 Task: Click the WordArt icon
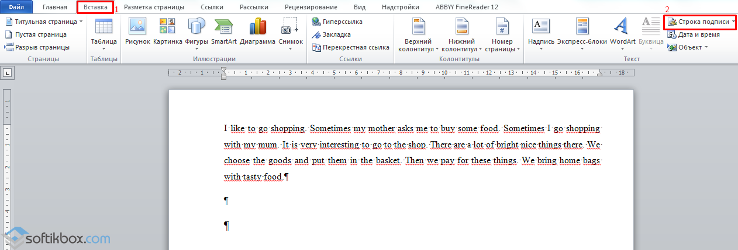(x=622, y=27)
